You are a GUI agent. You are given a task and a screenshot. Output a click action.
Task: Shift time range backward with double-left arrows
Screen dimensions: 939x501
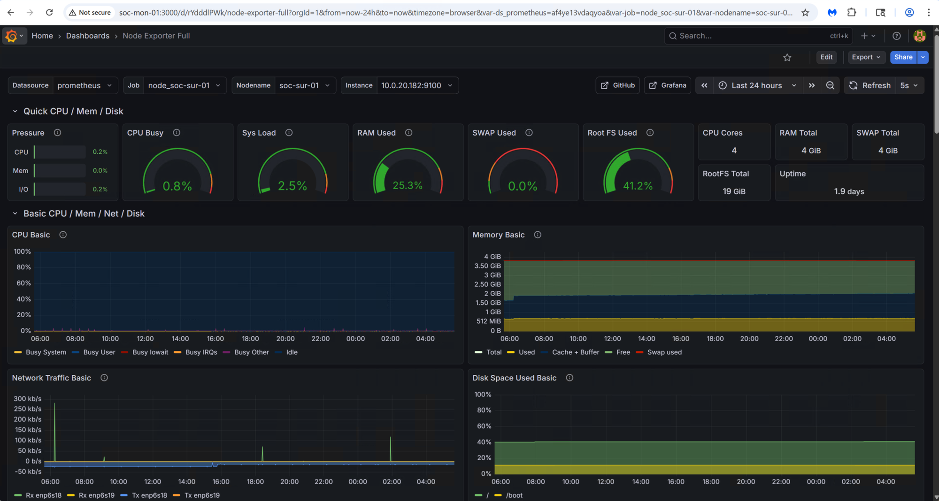704,85
